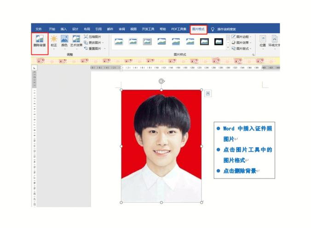Open the 颜色 color adjustment tool
The image size is (311, 230).
point(64,41)
